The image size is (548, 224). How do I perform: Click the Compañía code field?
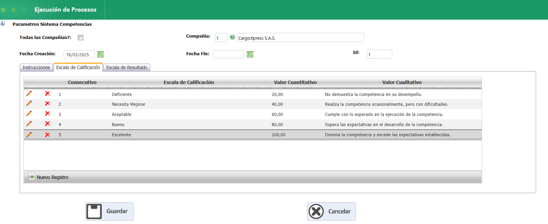221,38
